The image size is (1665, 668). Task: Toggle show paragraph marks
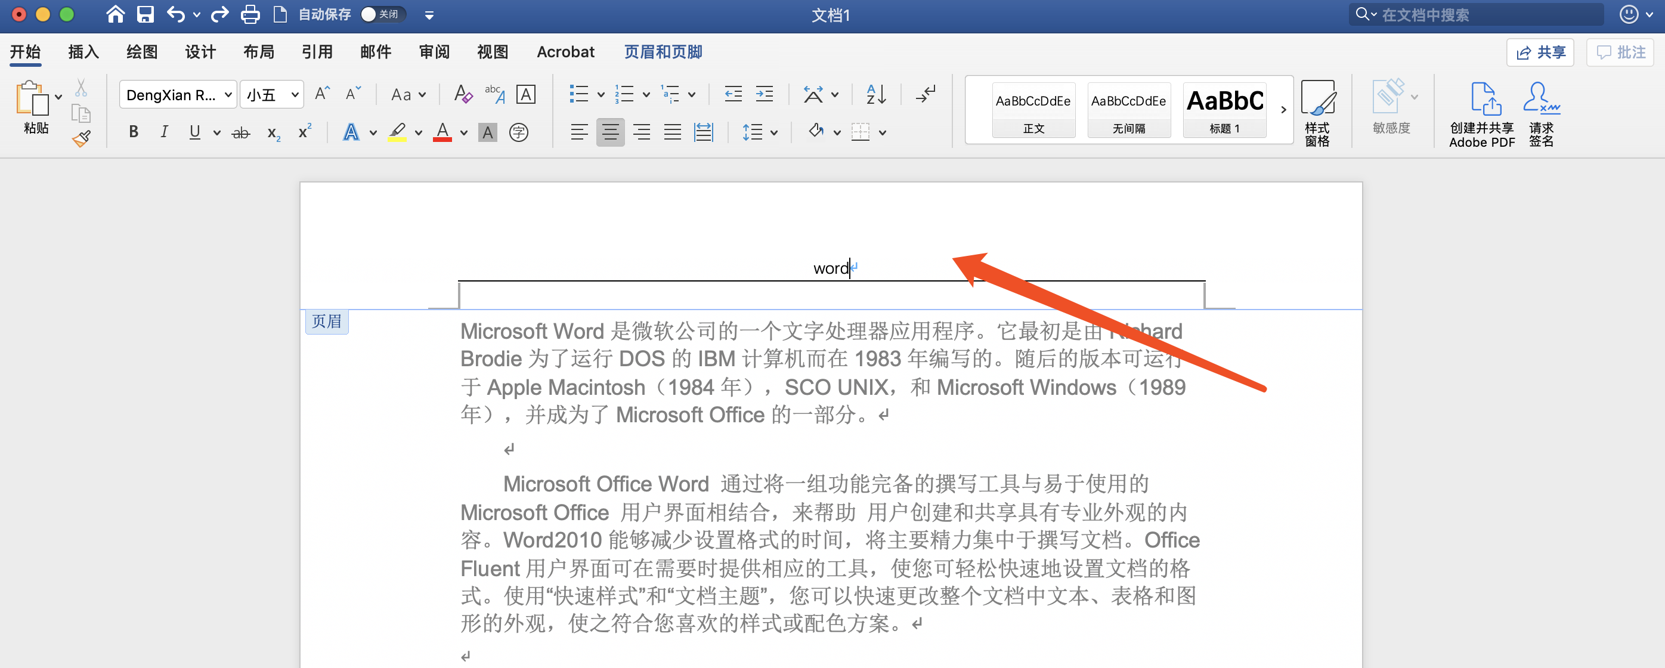tap(926, 94)
